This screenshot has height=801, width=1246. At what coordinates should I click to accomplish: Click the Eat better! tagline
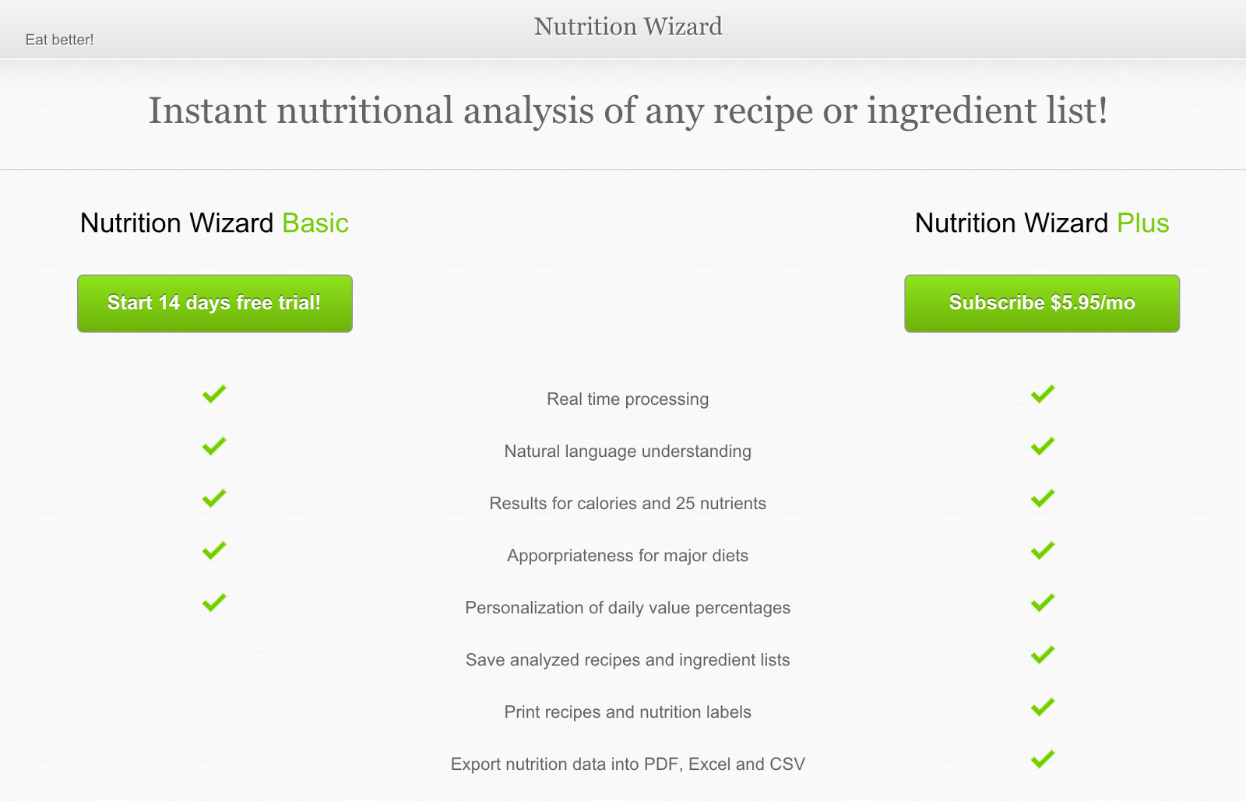(x=59, y=40)
